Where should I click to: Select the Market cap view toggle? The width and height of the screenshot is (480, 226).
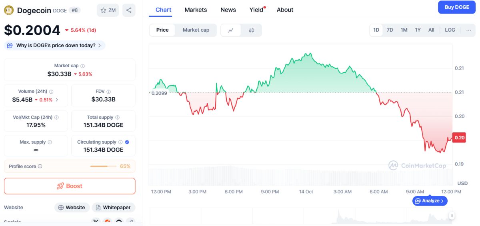coord(196,30)
